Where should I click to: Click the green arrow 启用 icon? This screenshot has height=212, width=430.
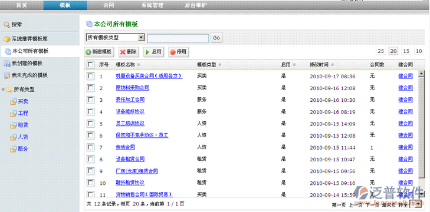pyautogui.click(x=147, y=52)
